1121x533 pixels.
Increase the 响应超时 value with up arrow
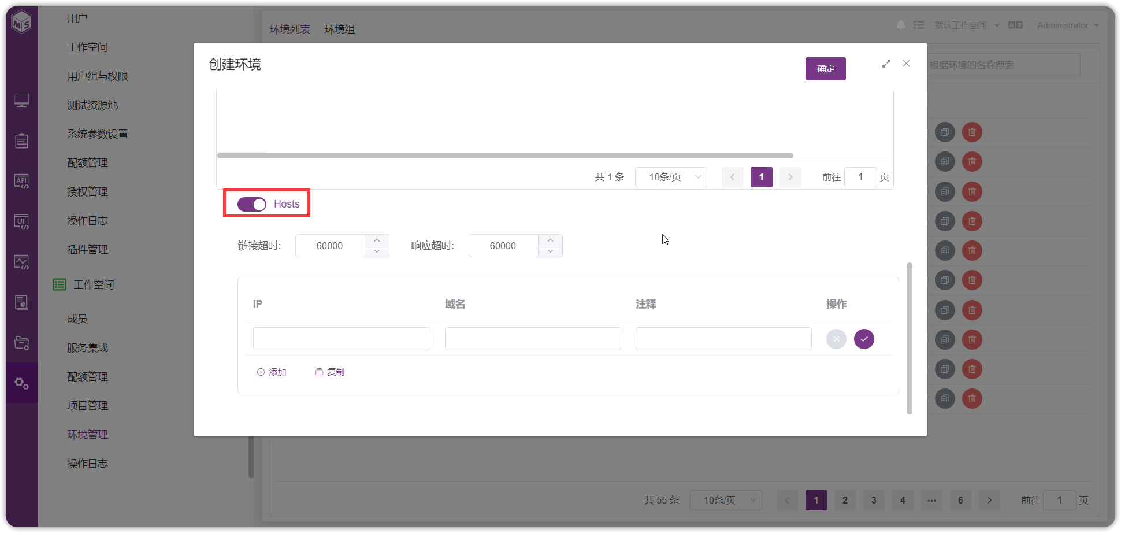click(x=550, y=240)
